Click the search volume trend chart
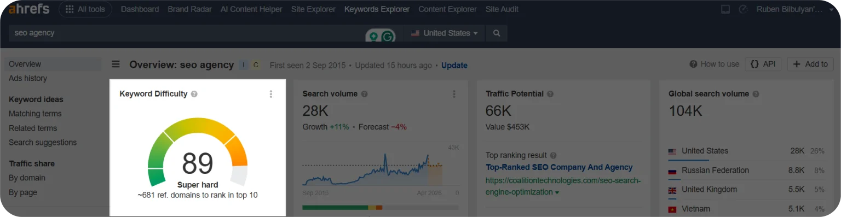This screenshot has height=217, width=841. point(381,169)
